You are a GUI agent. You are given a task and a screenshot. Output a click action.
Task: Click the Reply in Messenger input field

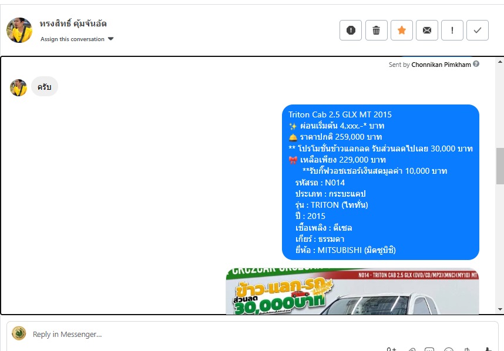coord(253,335)
